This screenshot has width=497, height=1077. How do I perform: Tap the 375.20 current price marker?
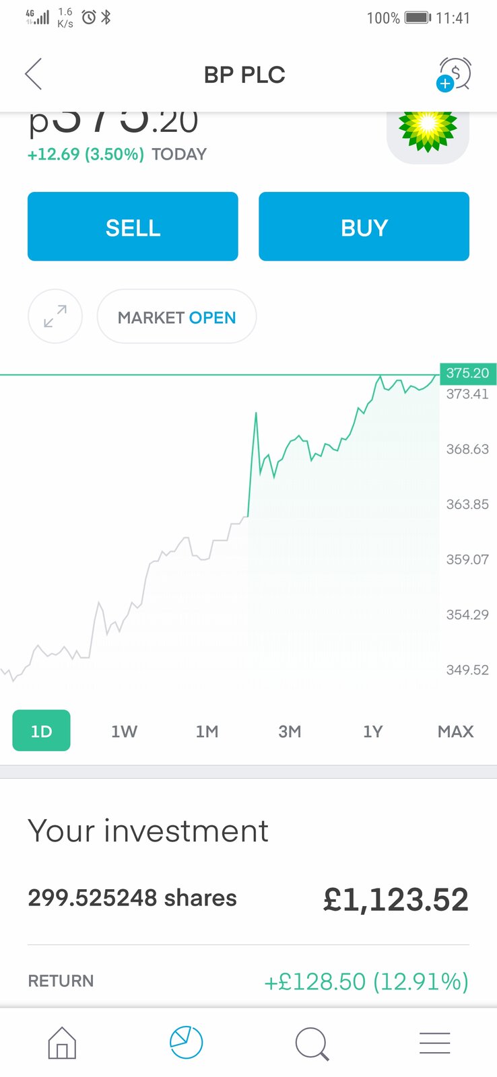467,373
